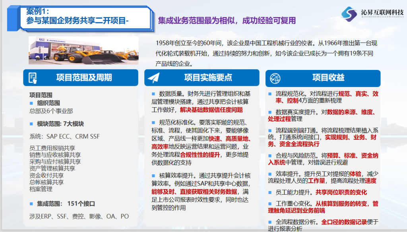The height and width of the screenshot is (232, 407).
Task: Click the paper plane icon in 项目实施要点 header
Action: coord(153,78)
